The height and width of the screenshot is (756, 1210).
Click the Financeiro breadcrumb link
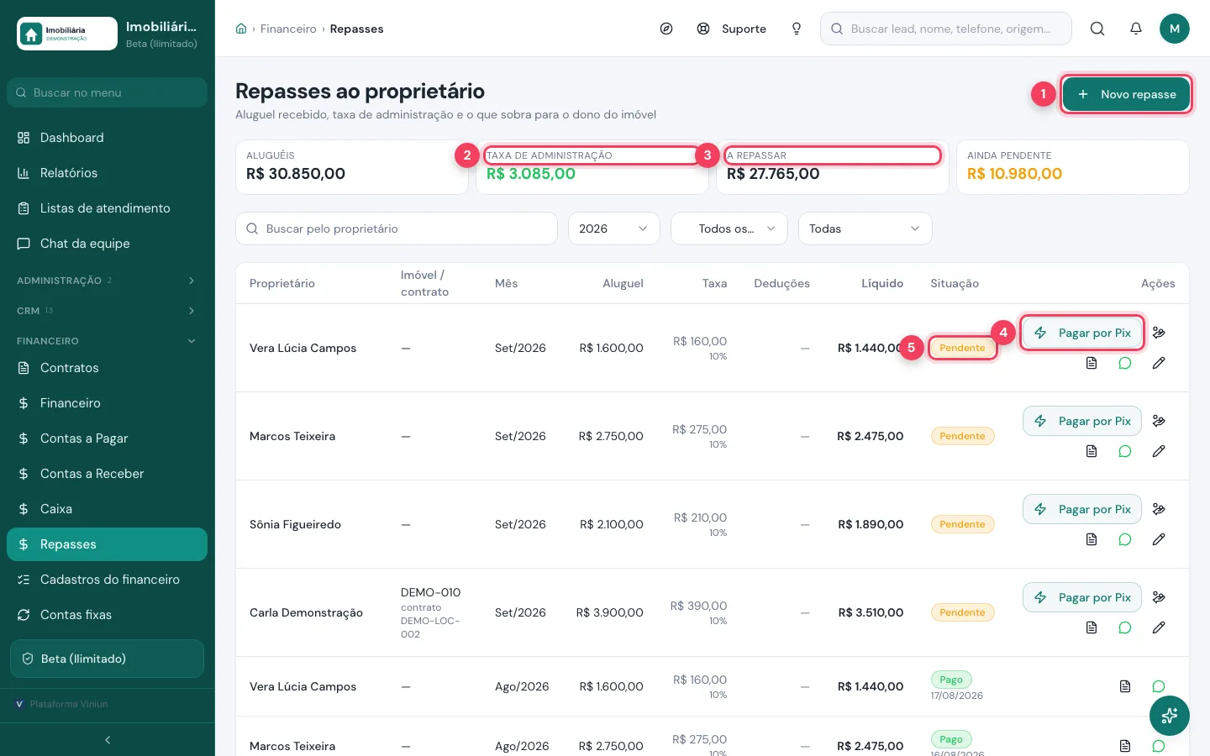288,29
